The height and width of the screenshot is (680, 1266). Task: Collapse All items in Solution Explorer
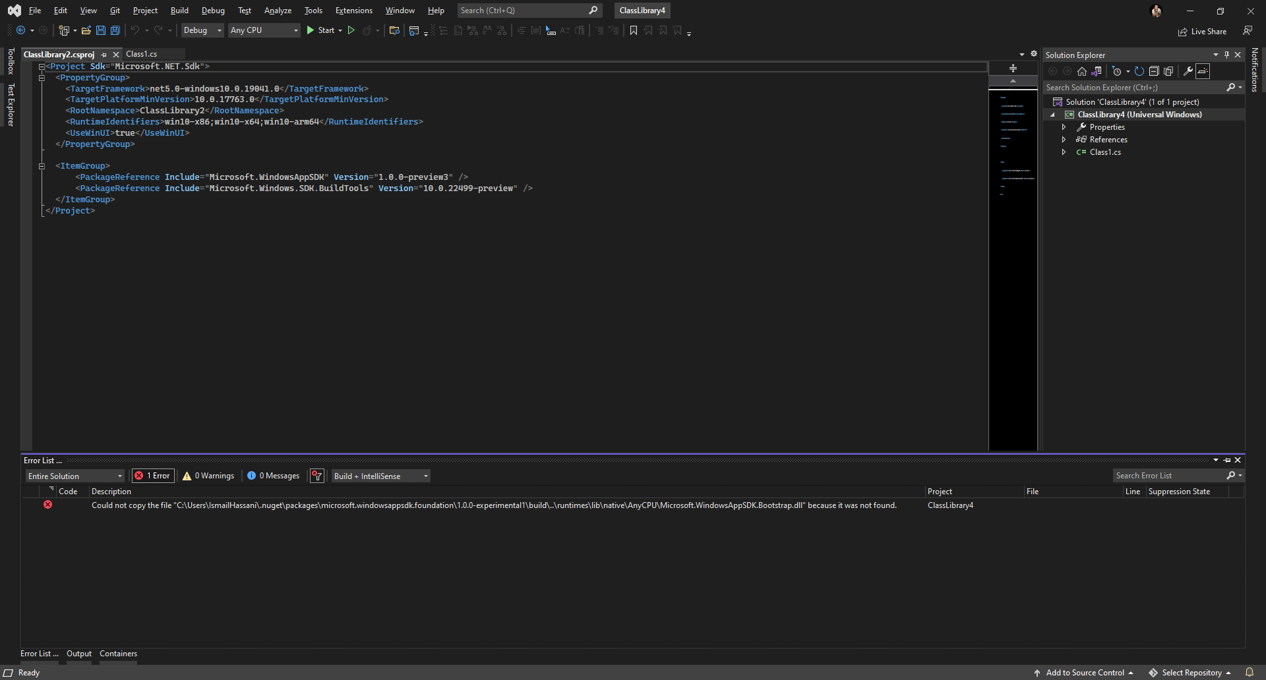click(x=1155, y=71)
